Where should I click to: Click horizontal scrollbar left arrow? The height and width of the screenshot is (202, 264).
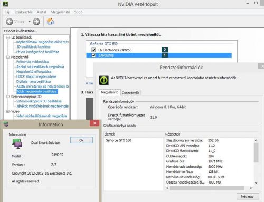point(167,188)
